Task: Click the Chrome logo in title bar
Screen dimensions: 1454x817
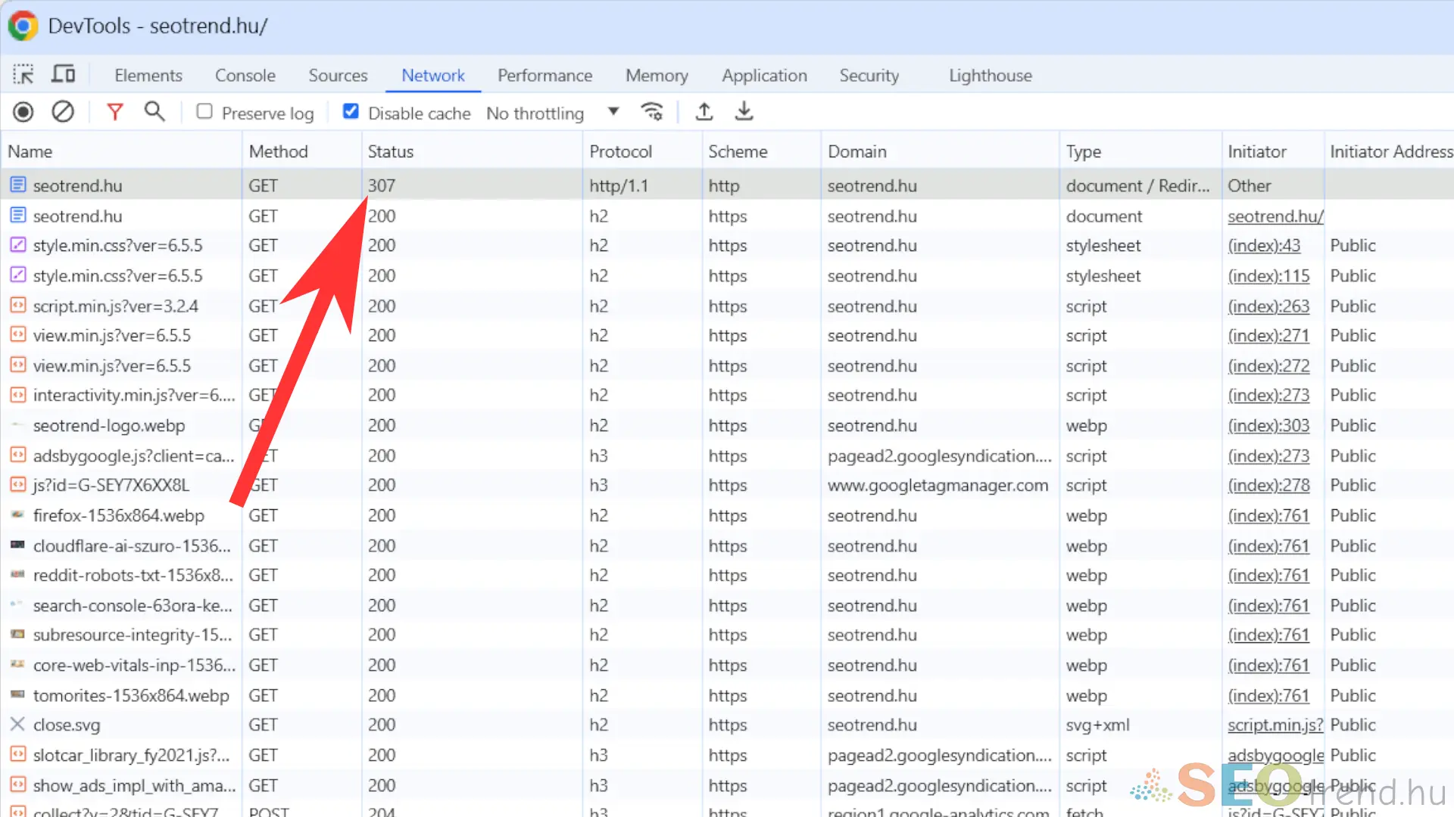Action: pos(23,26)
